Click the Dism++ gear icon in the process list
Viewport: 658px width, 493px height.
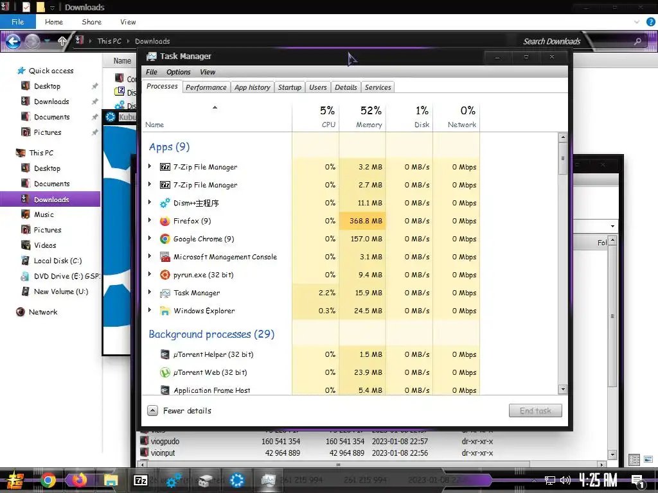point(165,203)
